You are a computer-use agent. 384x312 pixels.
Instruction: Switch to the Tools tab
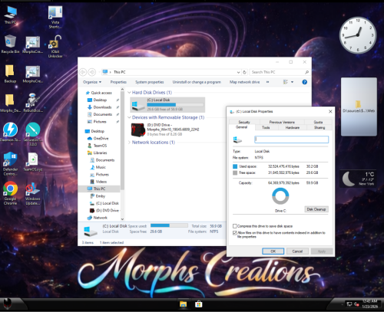(x=266, y=127)
